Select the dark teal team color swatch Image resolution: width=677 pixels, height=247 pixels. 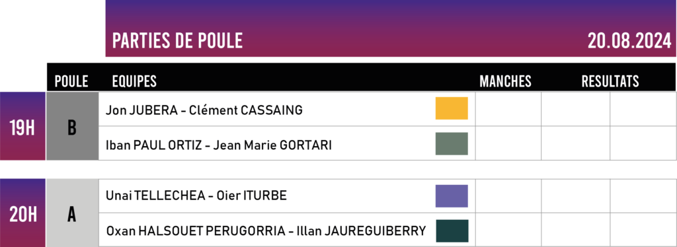[452, 231]
